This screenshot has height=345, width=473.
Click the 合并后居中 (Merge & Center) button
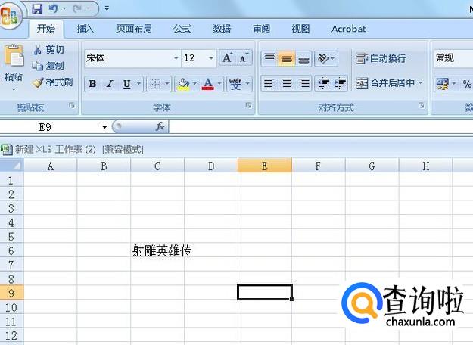pos(389,83)
